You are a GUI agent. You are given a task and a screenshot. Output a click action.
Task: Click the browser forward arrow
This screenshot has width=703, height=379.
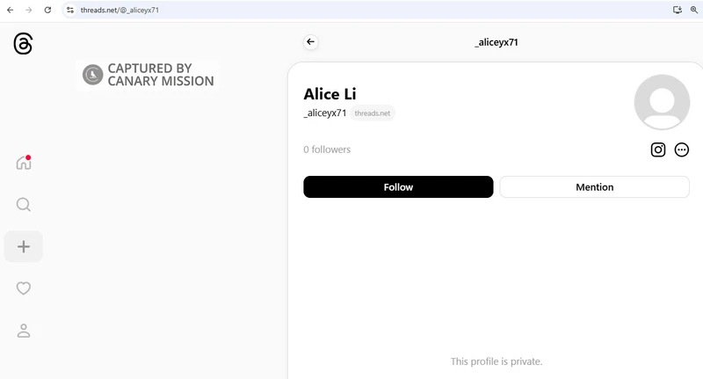click(x=28, y=10)
